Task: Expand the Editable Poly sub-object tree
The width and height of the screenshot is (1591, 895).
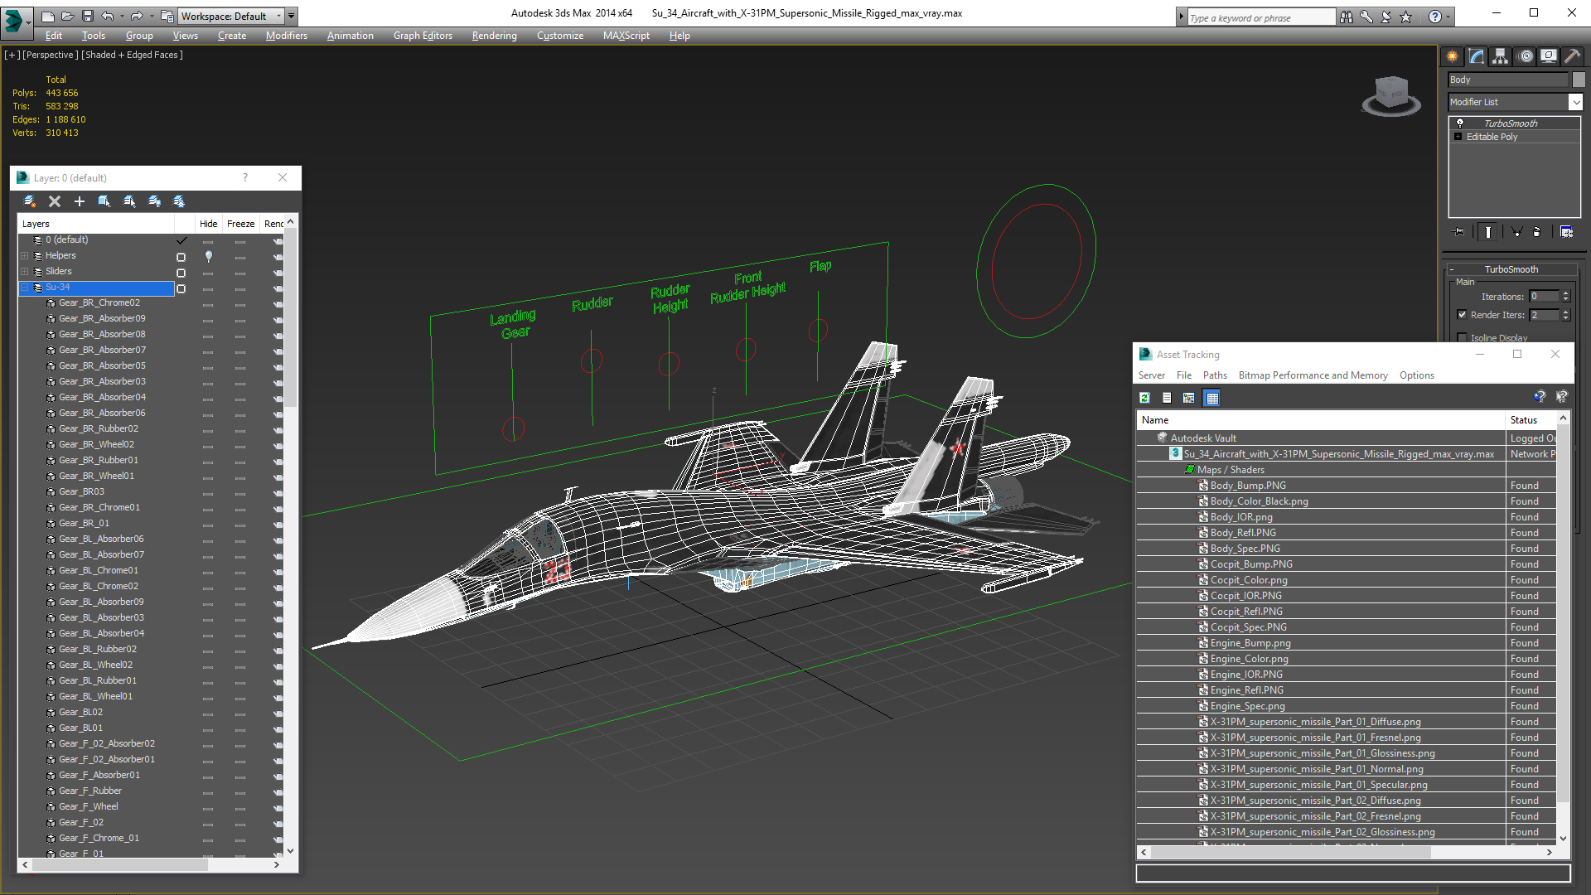Action: (1458, 137)
